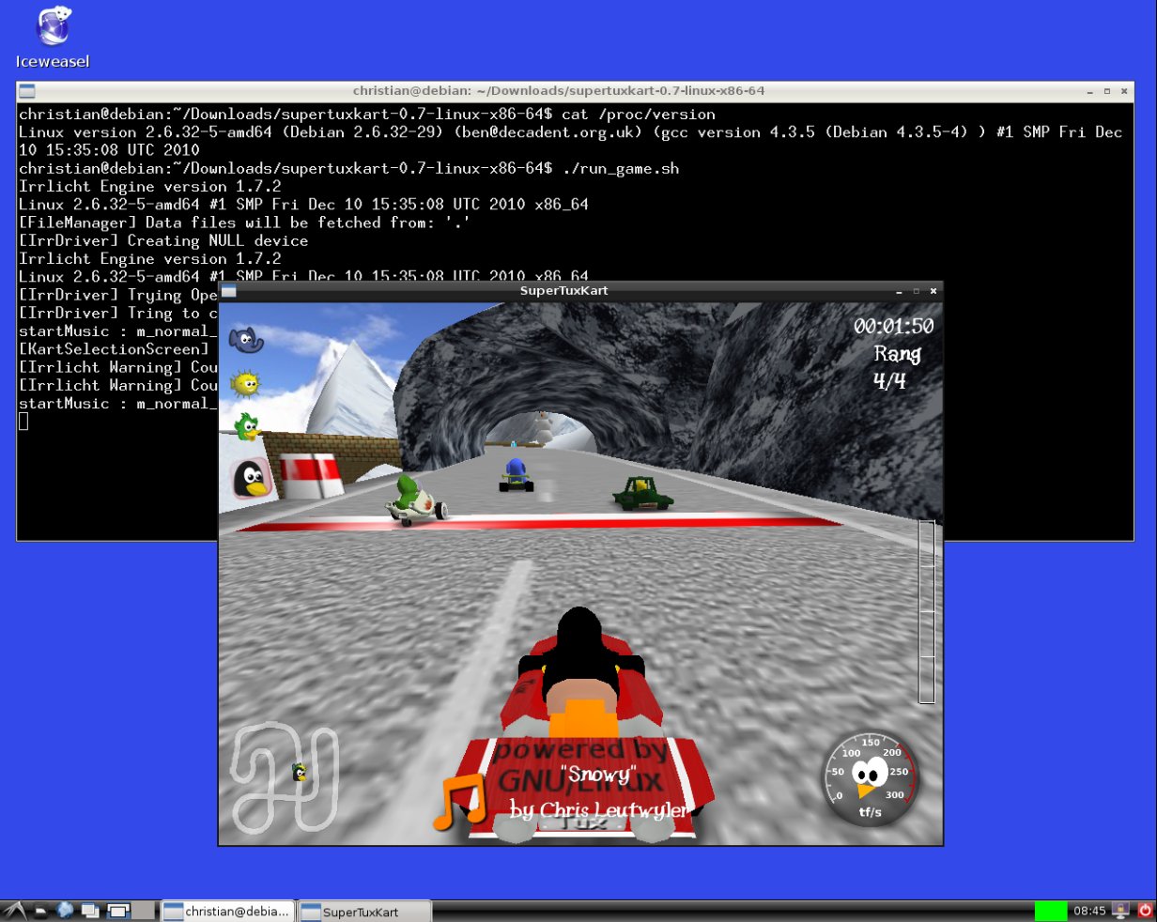Close the terminal window
1157x922 pixels.
click(x=1124, y=91)
